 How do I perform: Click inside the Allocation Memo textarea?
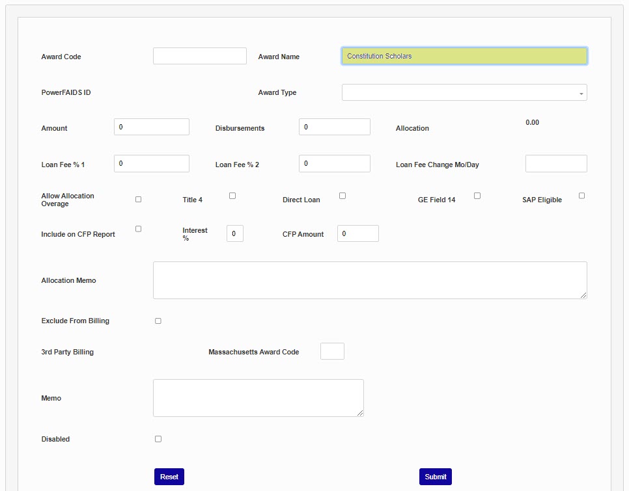pos(369,280)
